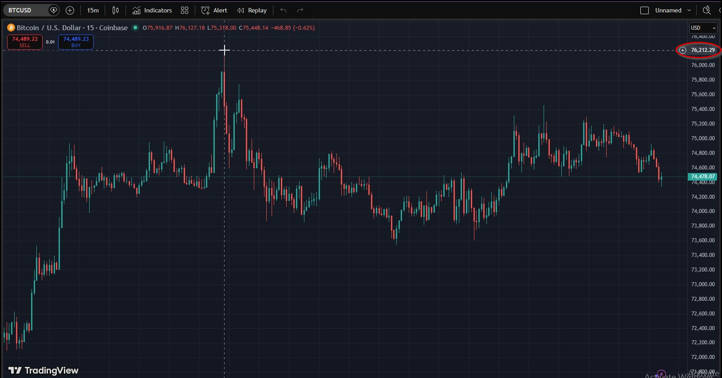Viewport: 722px width, 378px height.
Task: Open the Indicators menu
Action: [152, 10]
